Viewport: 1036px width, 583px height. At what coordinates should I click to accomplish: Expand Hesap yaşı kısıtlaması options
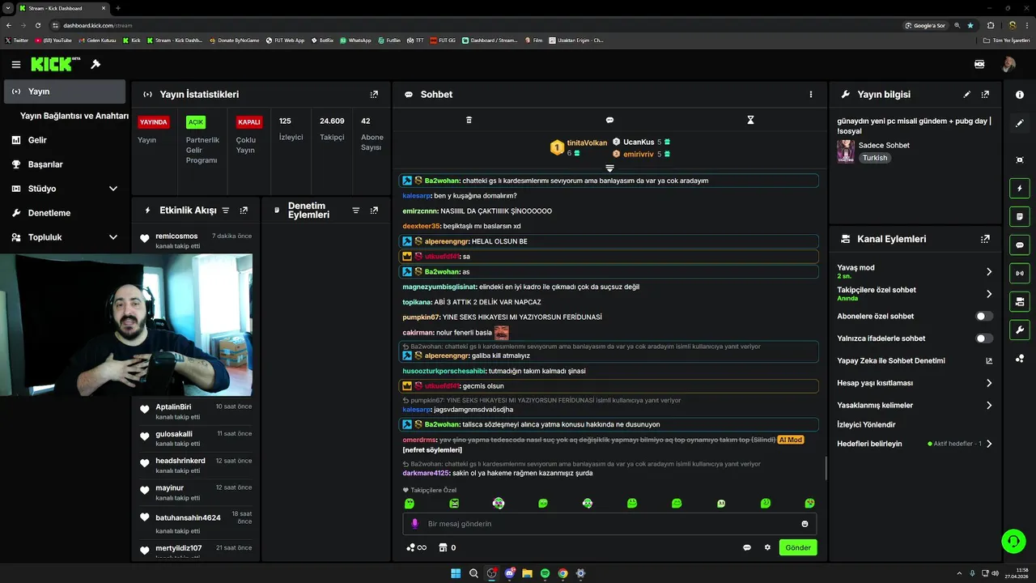point(989,383)
